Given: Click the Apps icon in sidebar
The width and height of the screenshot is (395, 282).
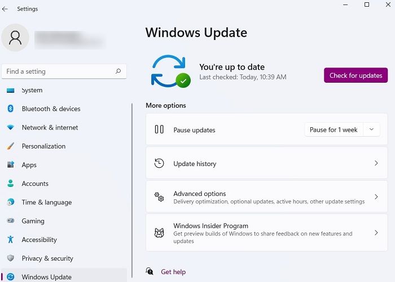Looking at the screenshot, I should [x=10, y=164].
